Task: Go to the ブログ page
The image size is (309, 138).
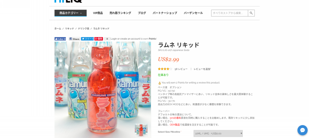Action: click(x=142, y=13)
